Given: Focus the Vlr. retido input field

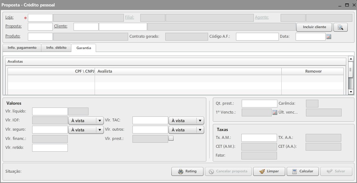Looking at the screenshot, I should point(50,148).
